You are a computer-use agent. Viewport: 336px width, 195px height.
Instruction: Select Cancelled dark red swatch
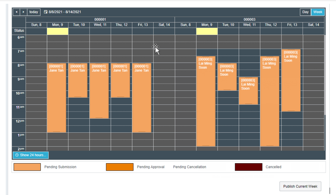click(x=249, y=167)
